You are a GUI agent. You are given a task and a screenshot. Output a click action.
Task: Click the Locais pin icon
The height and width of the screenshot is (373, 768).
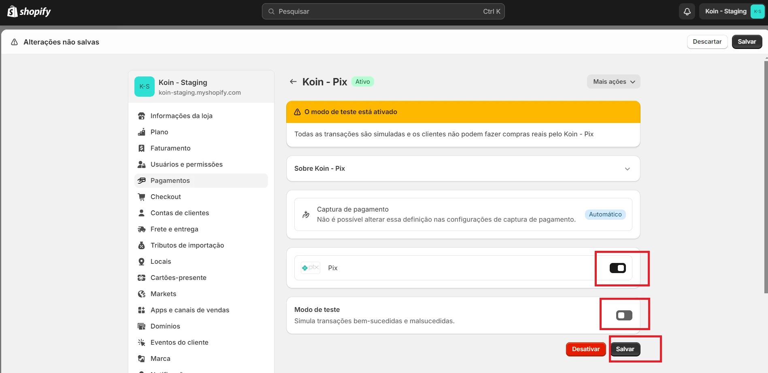[141, 261]
